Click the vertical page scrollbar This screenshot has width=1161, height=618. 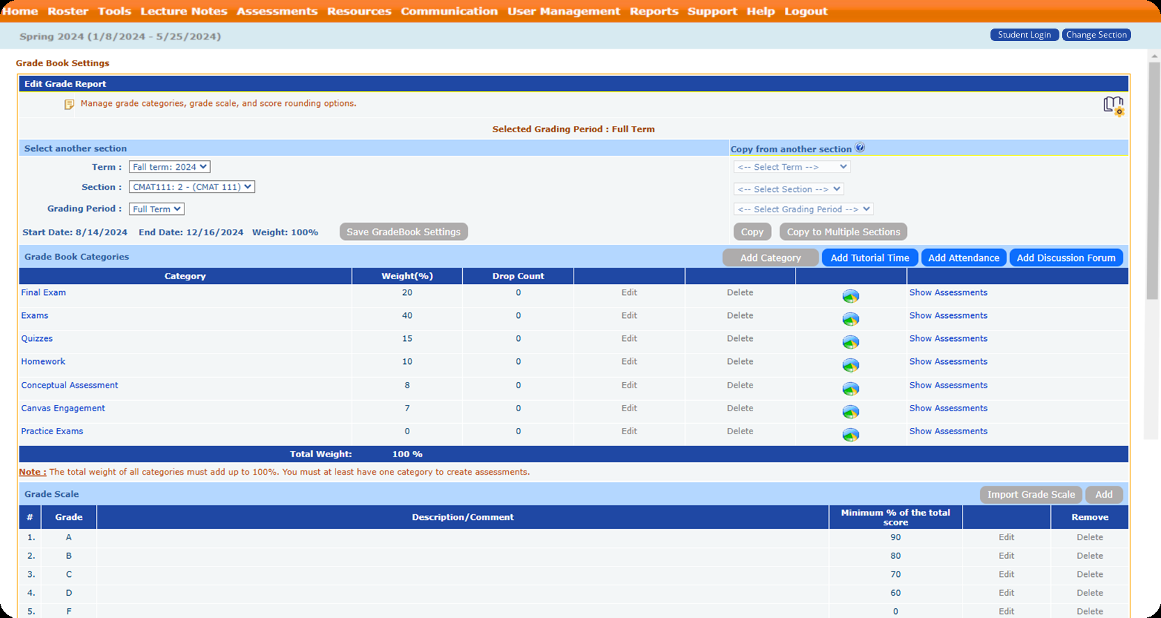pos(1152,181)
